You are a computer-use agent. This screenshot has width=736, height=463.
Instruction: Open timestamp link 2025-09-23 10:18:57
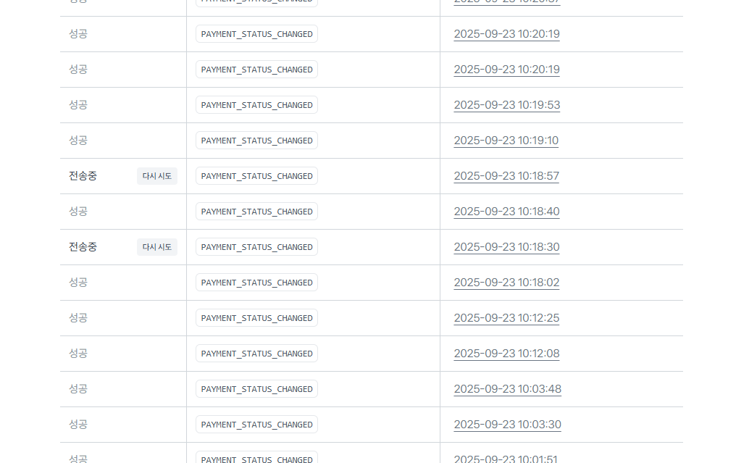[x=506, y=176]
